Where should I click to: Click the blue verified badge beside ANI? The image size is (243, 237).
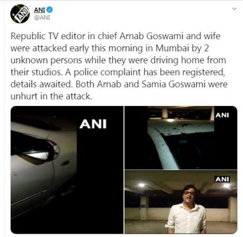[x=50, y=9]
